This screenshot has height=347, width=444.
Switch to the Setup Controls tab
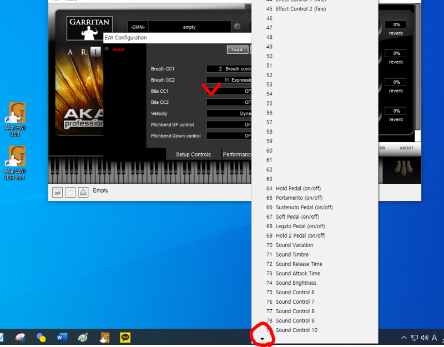(193, 154)
